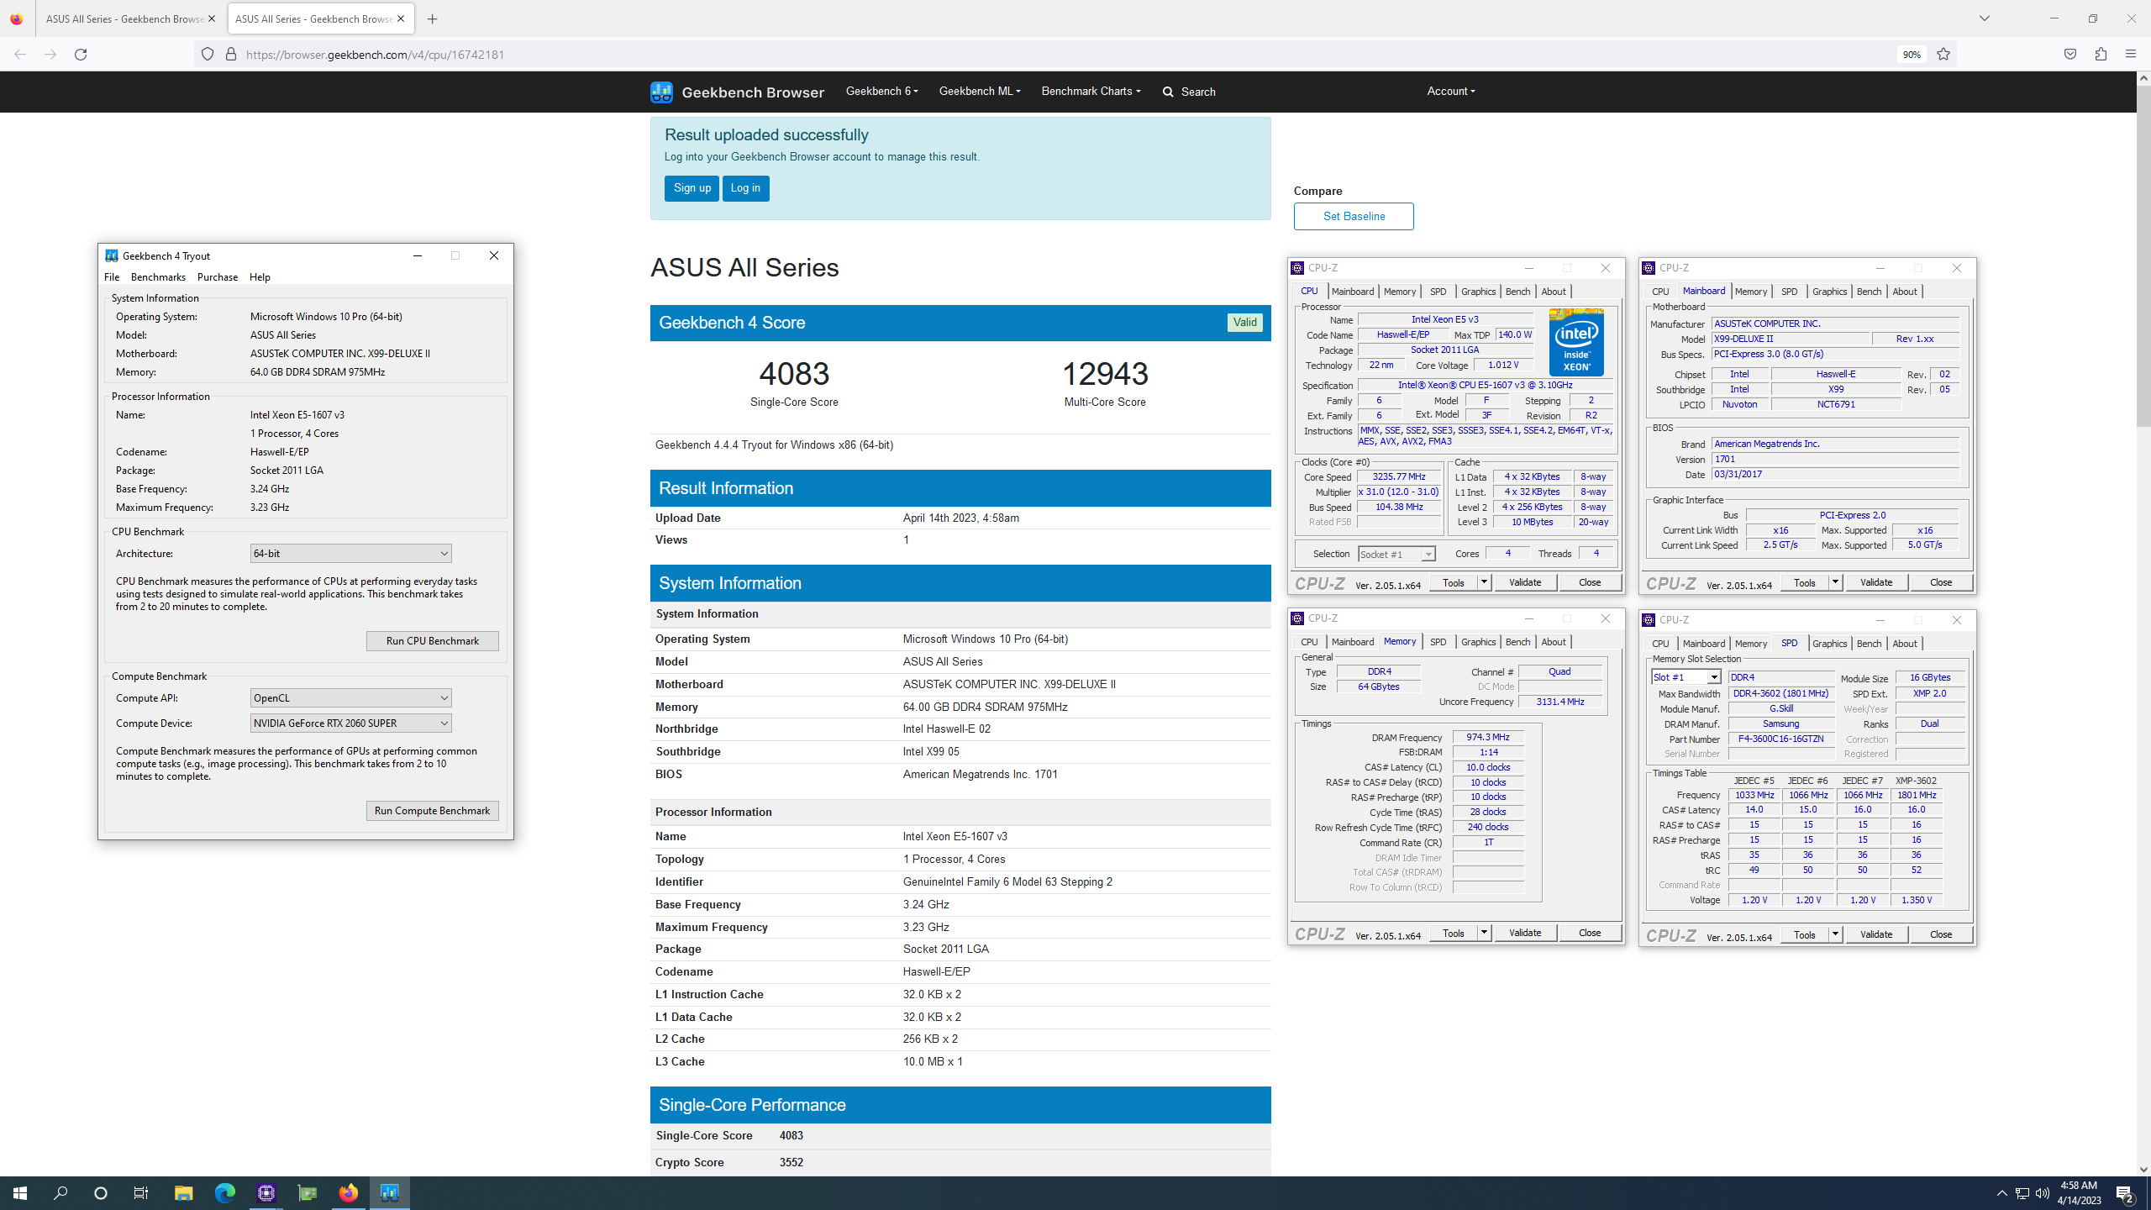Click the Intel Xeon logo in CPU-Z
Viewport: 2151px width, 1210px height.
tap(1576, 342)
